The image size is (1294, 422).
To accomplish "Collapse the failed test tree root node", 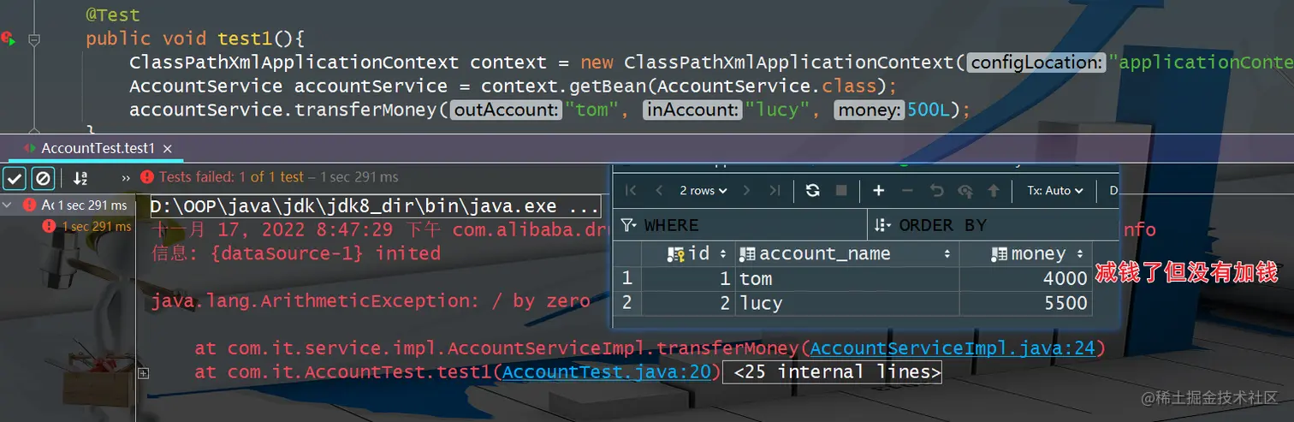I will 8,205.
